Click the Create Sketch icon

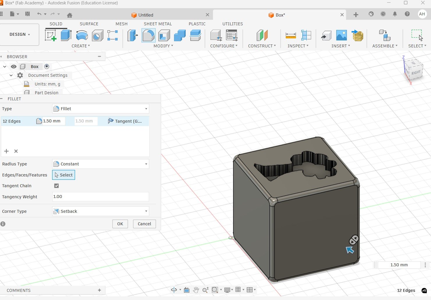click(x=50, y=35)
